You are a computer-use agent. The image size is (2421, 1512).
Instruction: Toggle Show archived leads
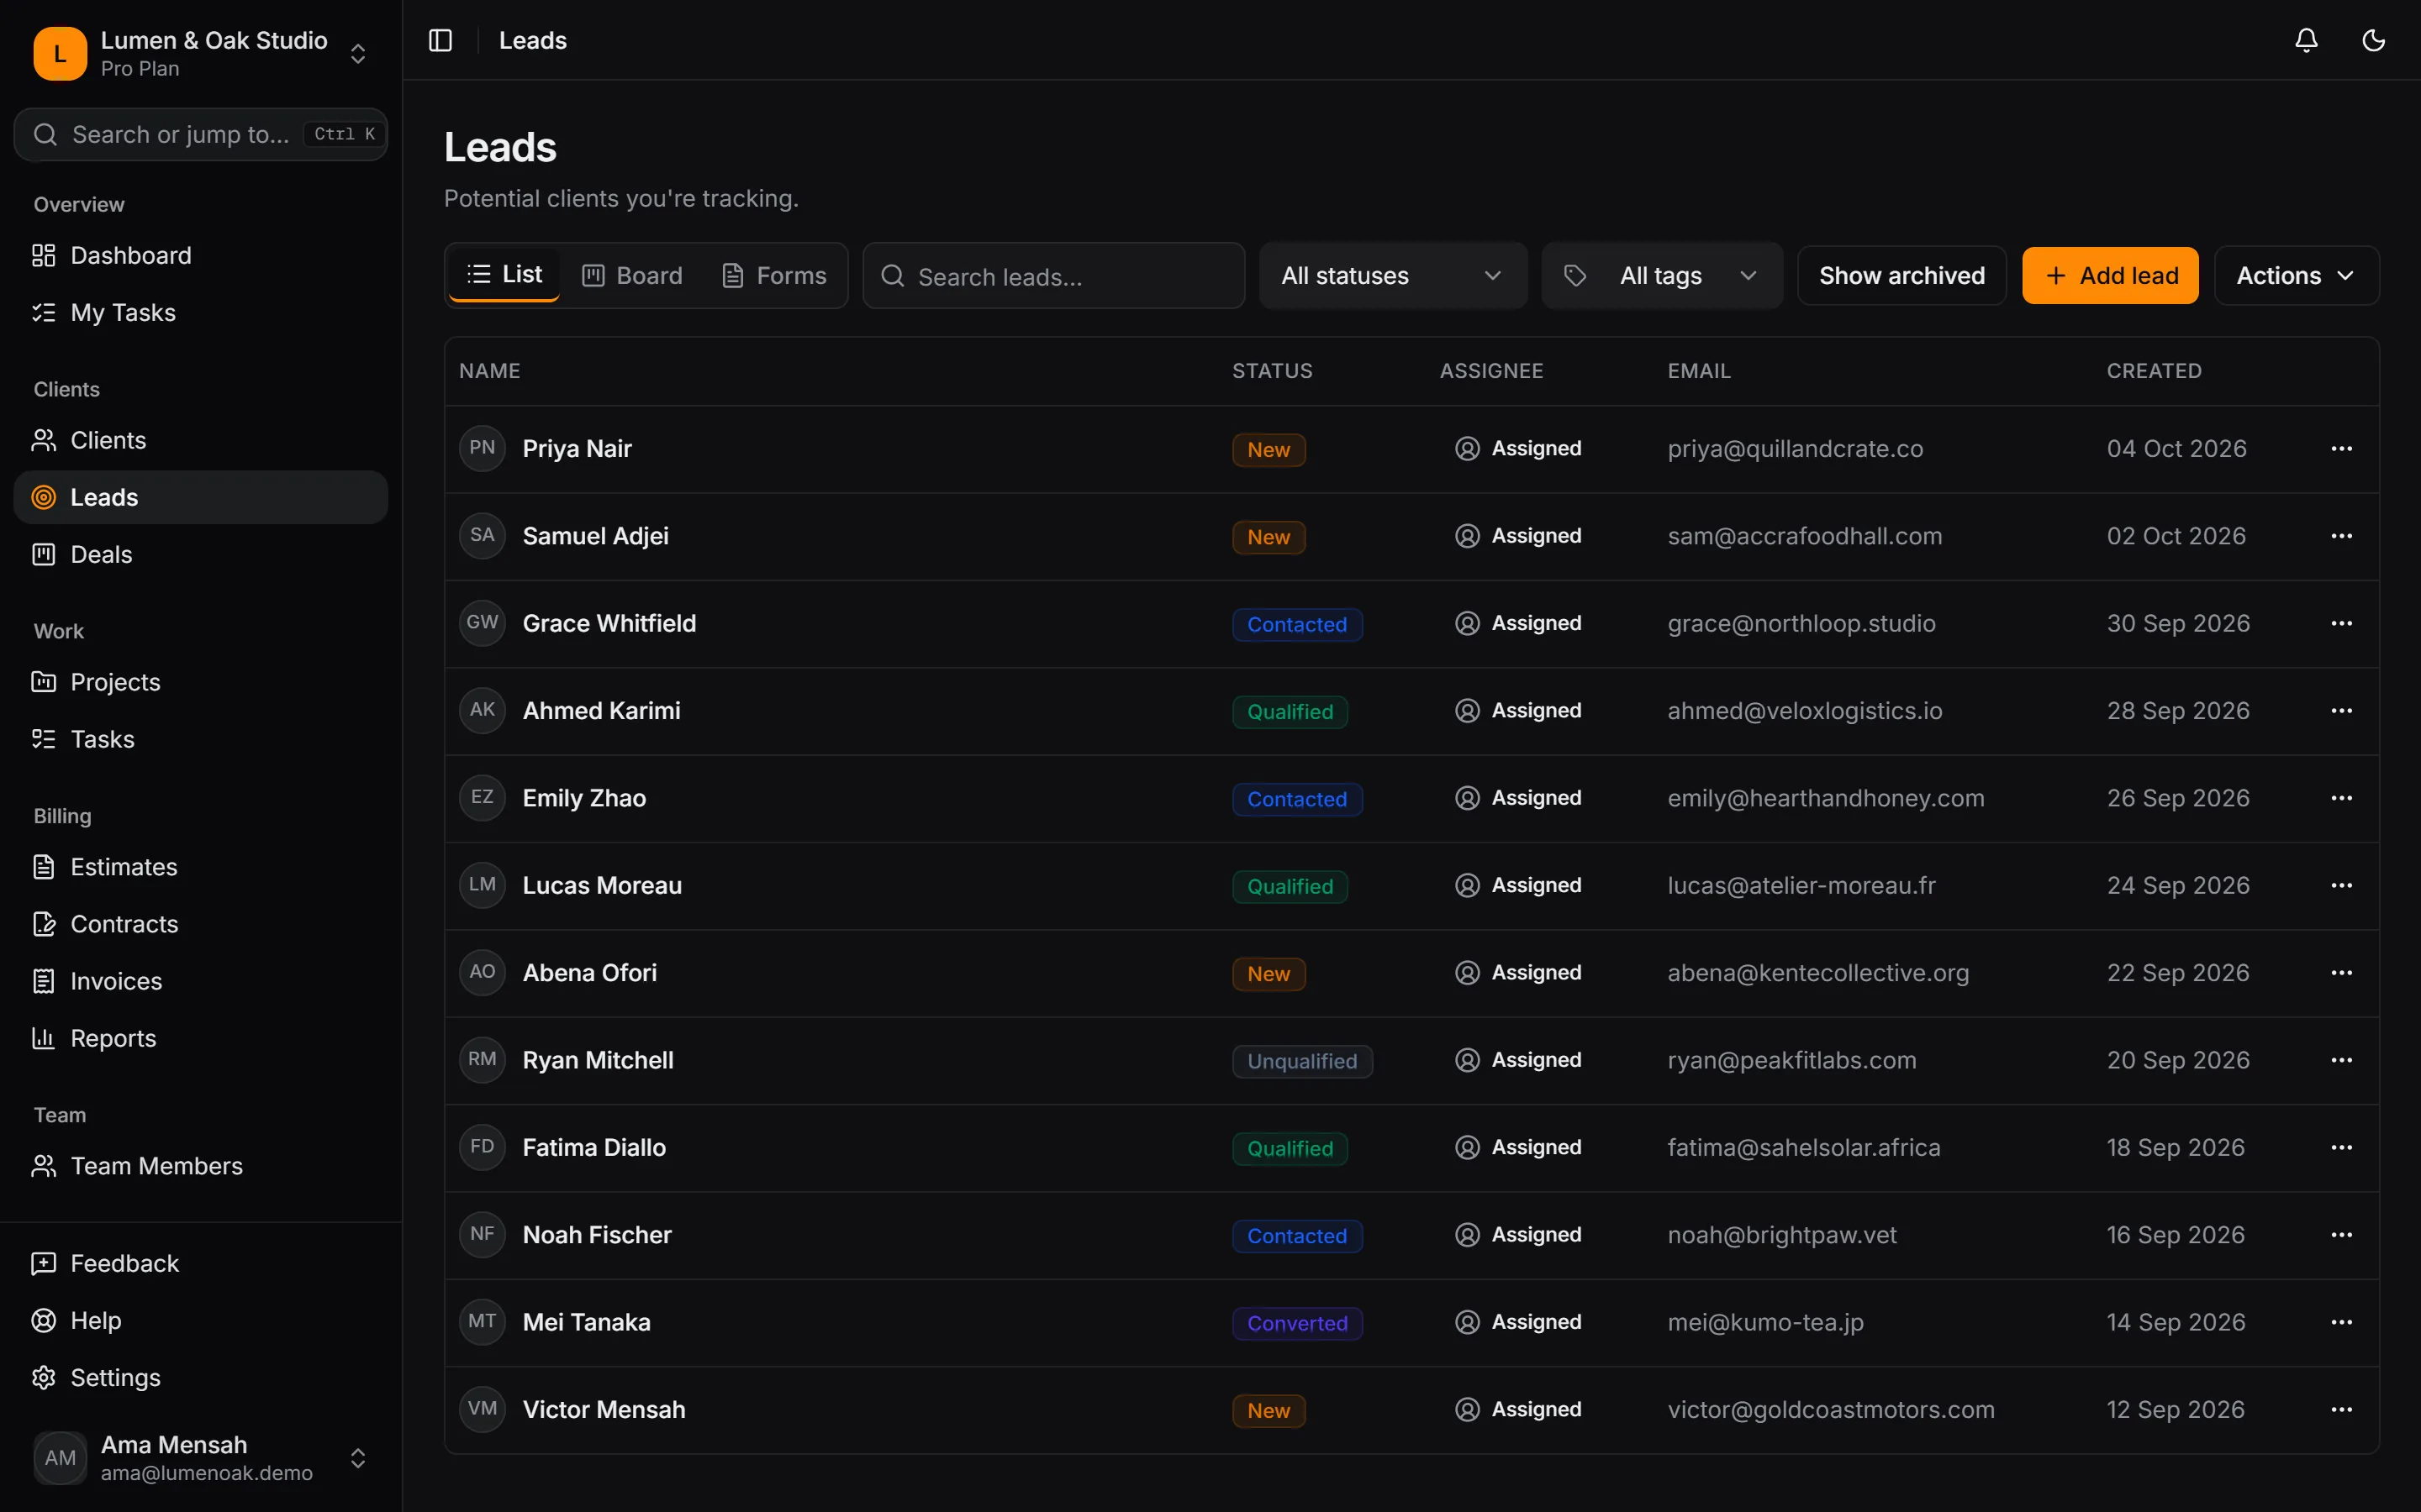coord(1901,276)
